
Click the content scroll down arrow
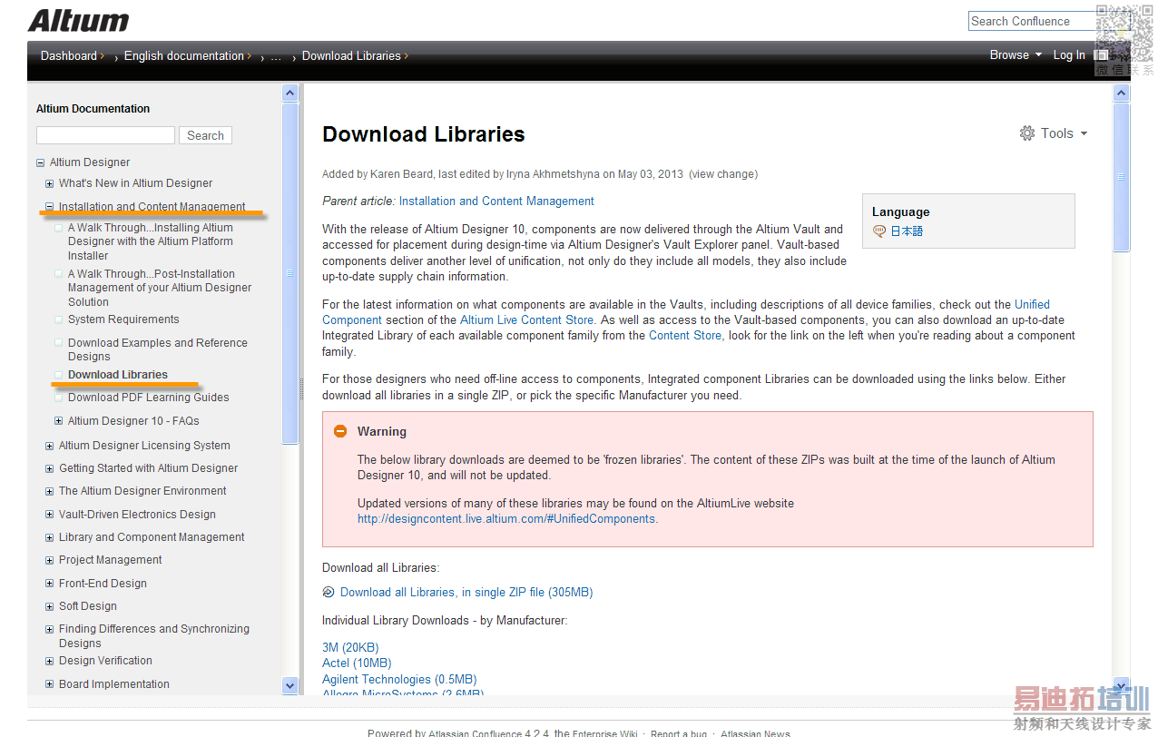[x=1122, y=686]
